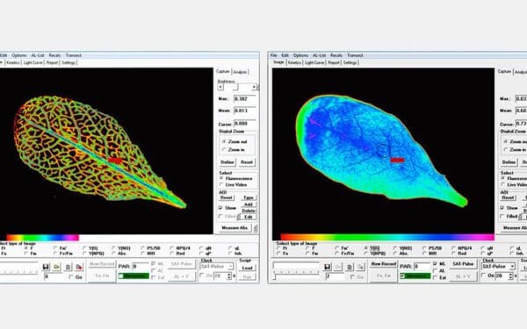
Task: Click the brightness right arrow in left window
Action: [255, 87]
